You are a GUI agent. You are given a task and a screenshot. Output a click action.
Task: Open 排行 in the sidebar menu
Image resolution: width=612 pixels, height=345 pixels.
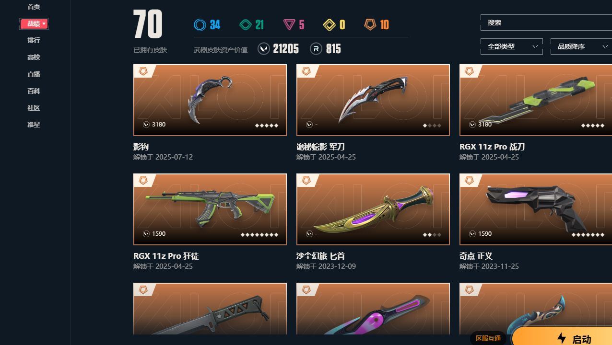[x=34, y=40]
